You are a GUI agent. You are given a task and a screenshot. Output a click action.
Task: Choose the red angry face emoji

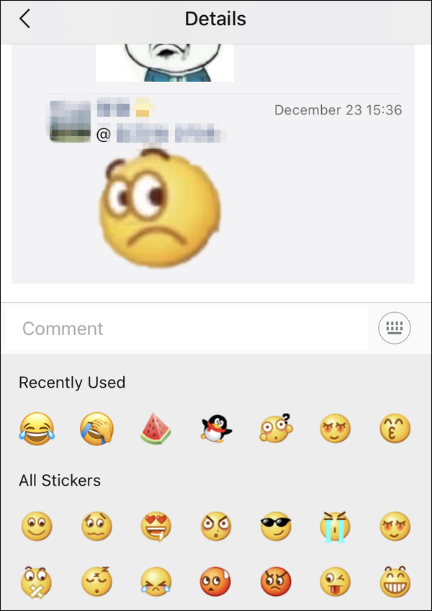pos(276,582)
